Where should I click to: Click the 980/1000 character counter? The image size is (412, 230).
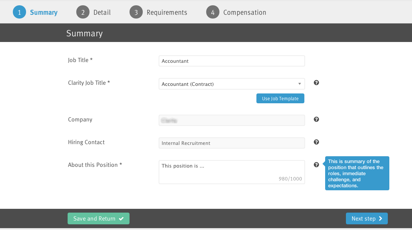[290, 179]
